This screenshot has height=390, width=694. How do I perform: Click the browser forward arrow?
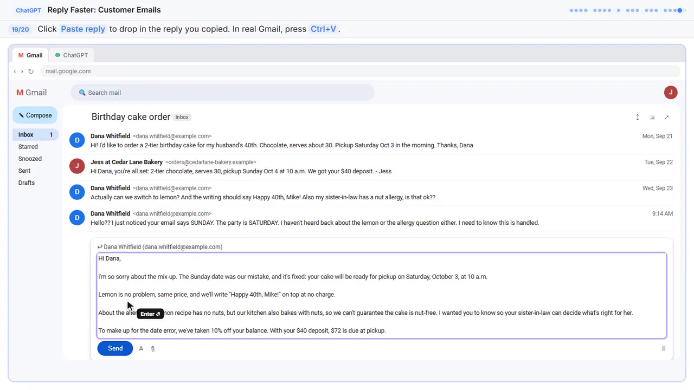click(x=22, y=71)
